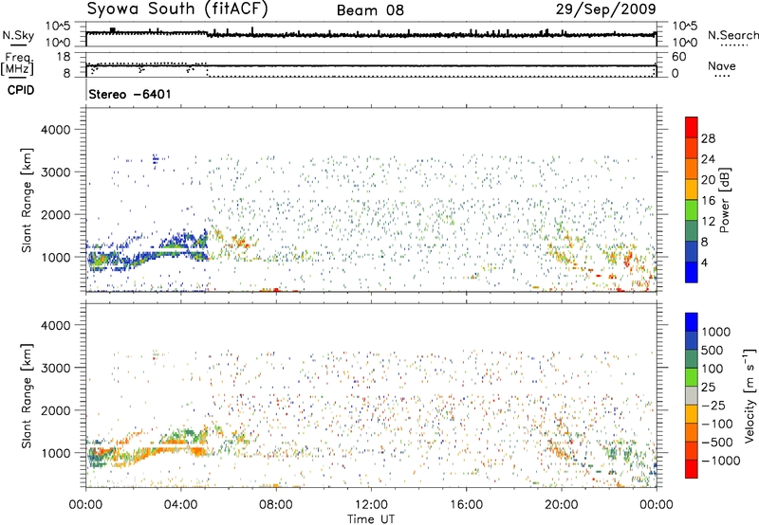Click the "60" Nave axis tick label

point(678,57)
